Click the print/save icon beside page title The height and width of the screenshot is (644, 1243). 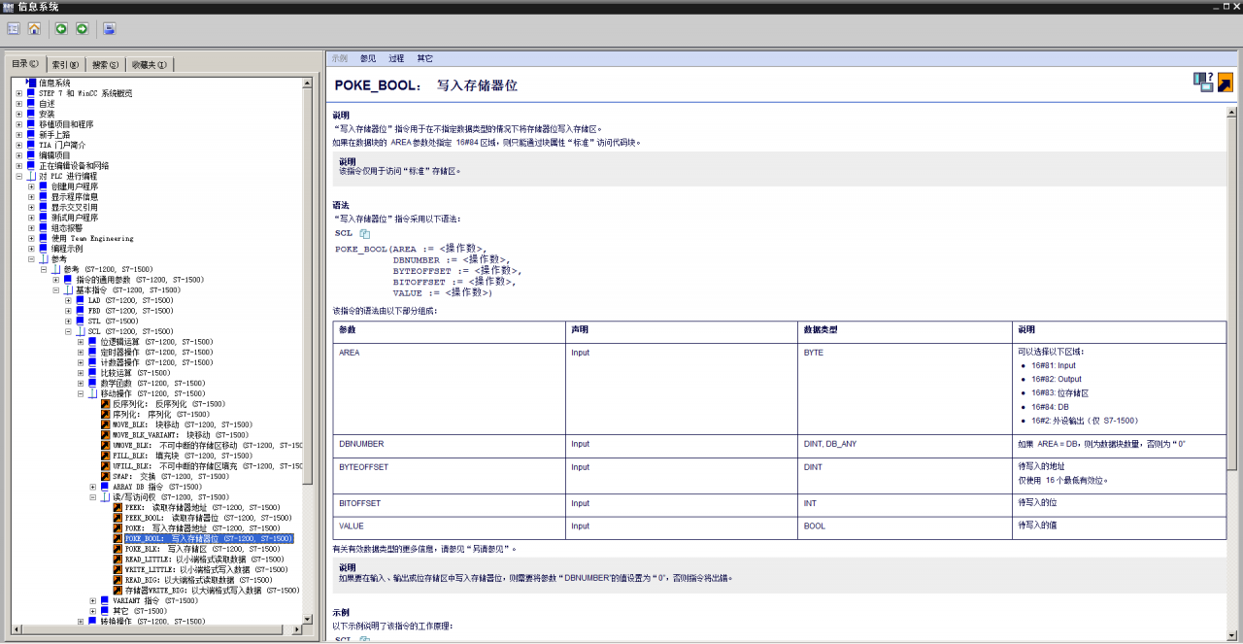point(1203,83)
